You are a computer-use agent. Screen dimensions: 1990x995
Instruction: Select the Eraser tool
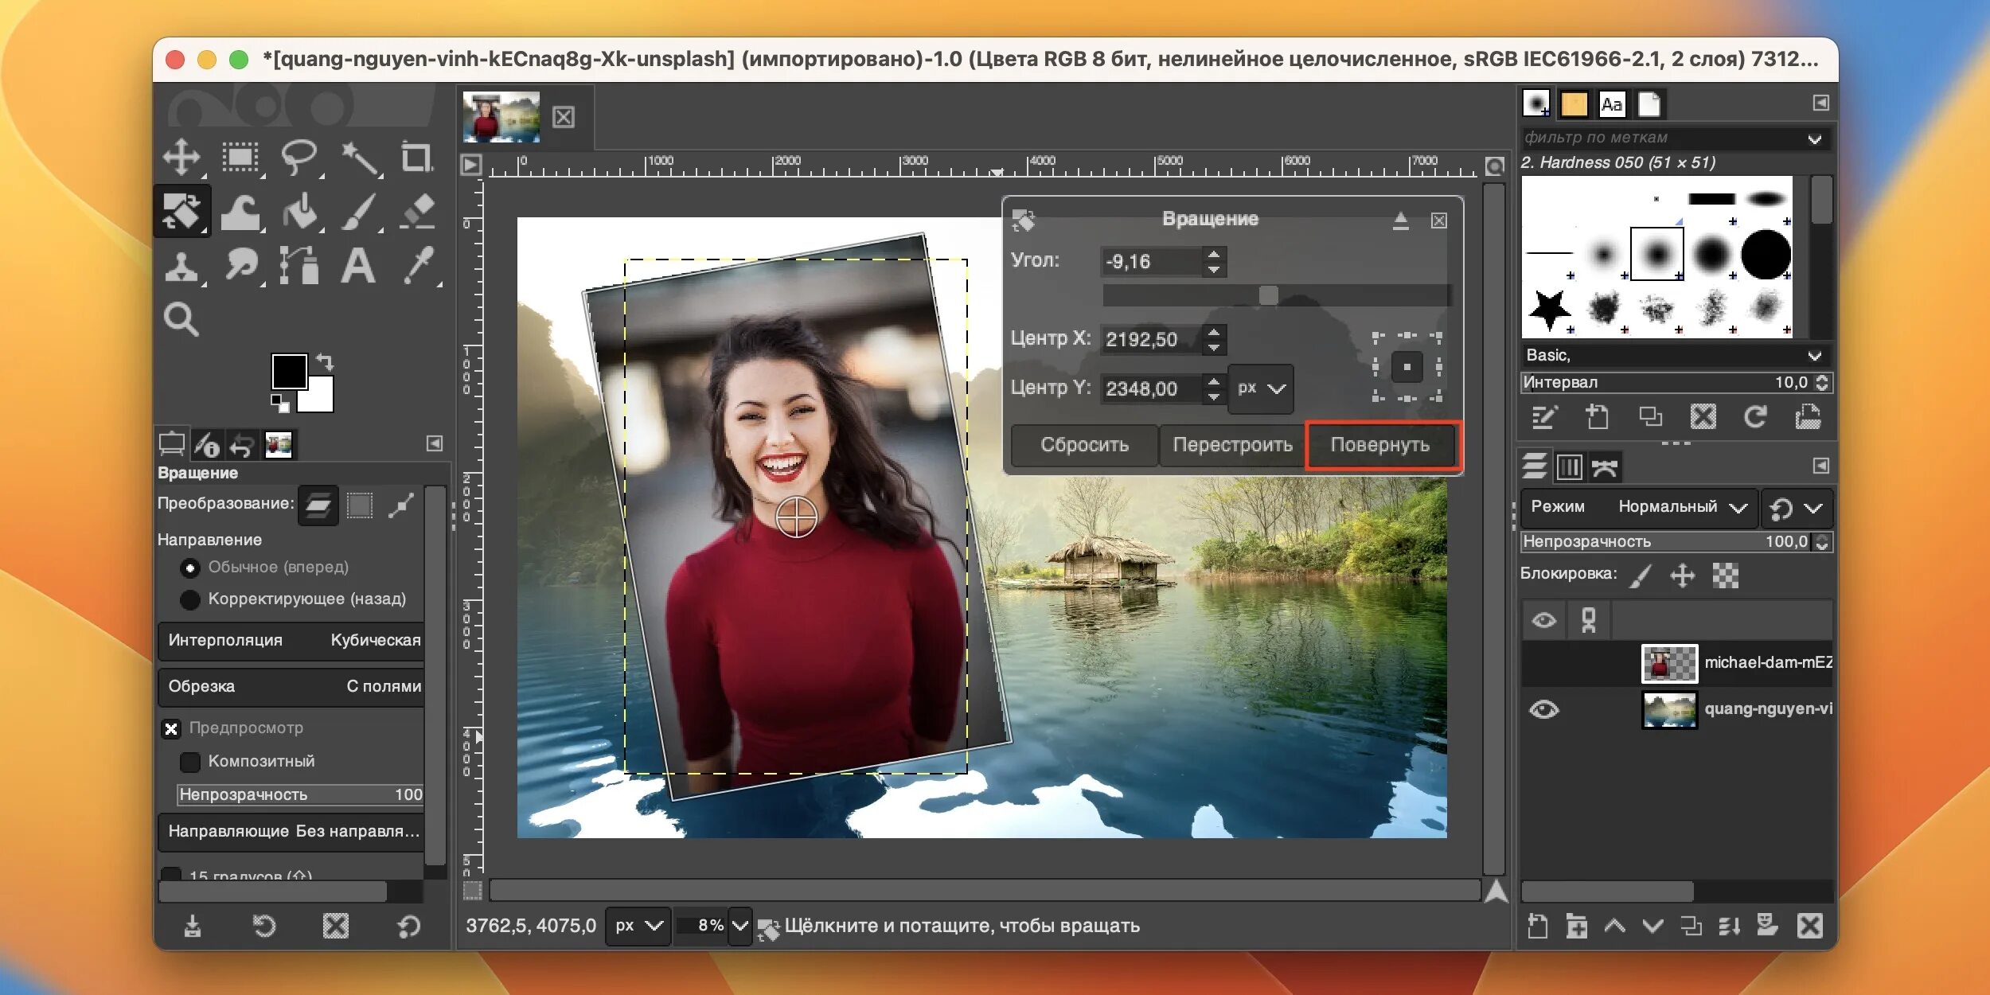(x=417, y=212)
